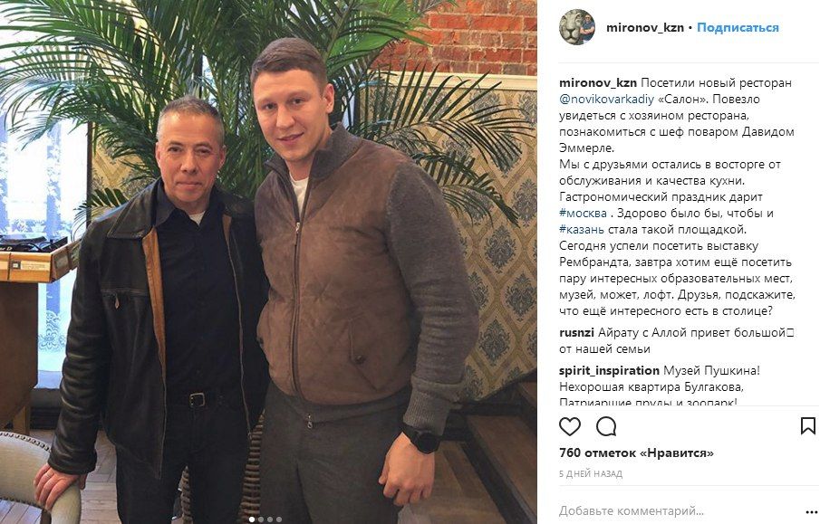Open the three-dot more options menu
This screenshot has height=524, width=820.
pyautogui.click(x=810, y=512)
